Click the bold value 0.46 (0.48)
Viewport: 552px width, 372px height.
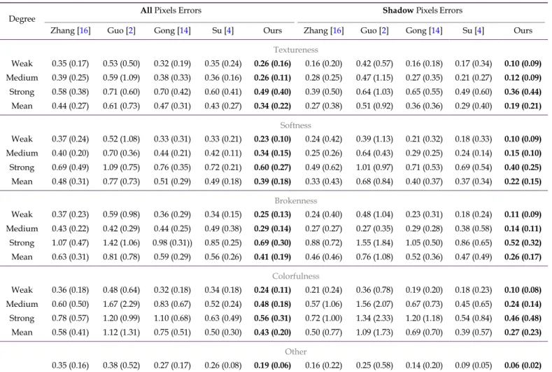[x=523, y=318]
